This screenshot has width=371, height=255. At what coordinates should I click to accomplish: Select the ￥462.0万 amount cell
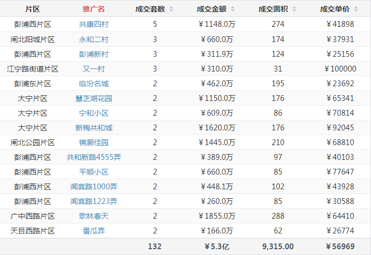(x=217, y=84)
